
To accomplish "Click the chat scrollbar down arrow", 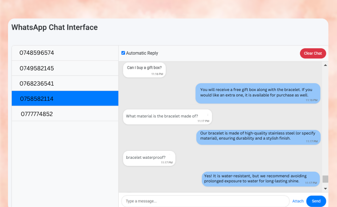I will click(325, 189).
